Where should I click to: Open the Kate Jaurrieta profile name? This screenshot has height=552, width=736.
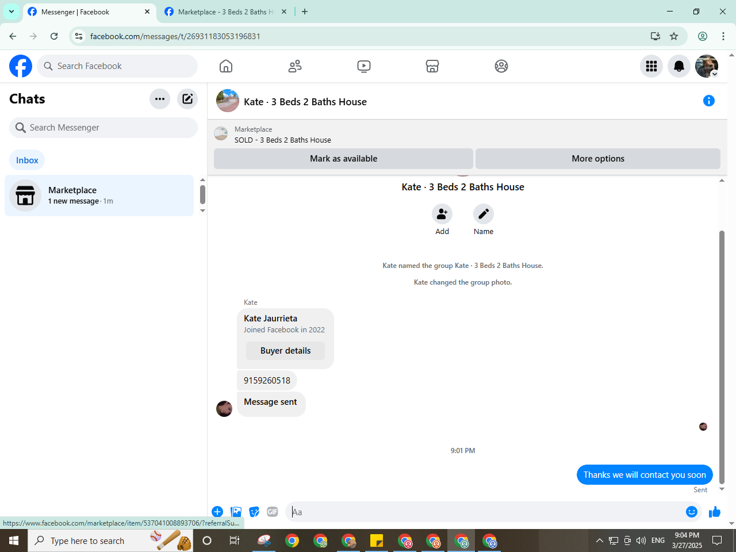click(x=270, y=319)
